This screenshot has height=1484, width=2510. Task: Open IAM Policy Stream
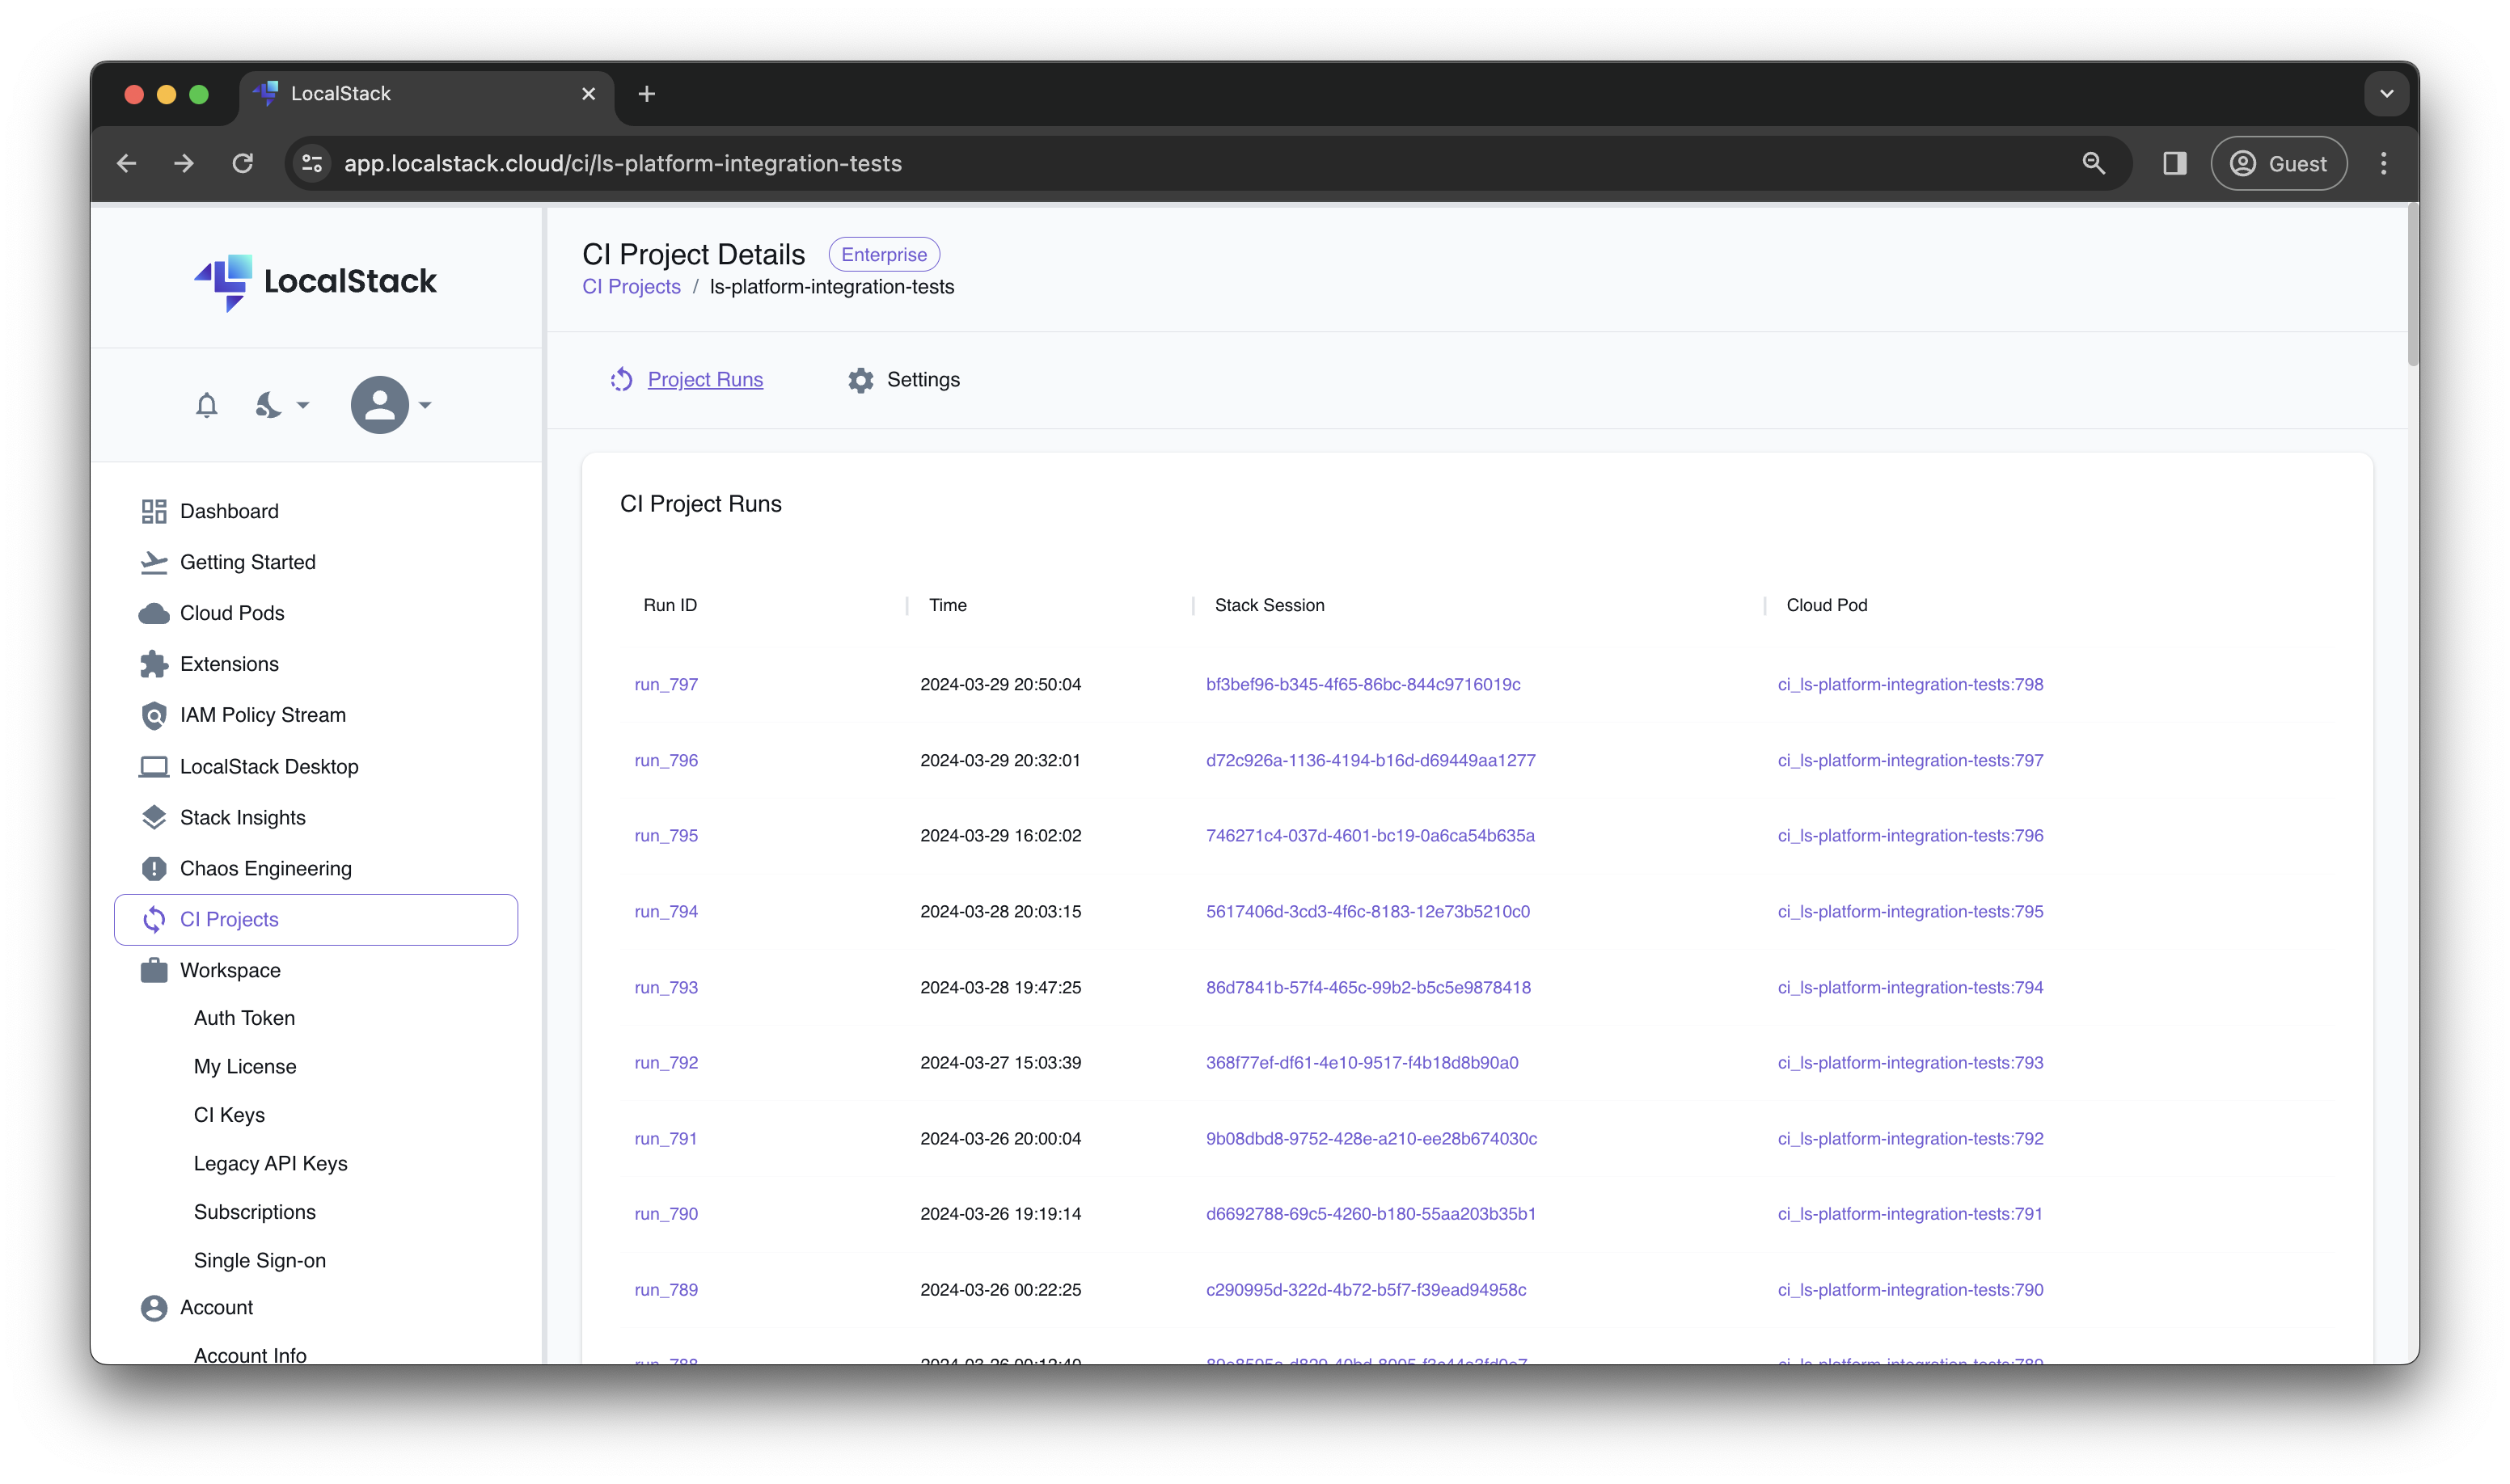[x=262, y=715]
